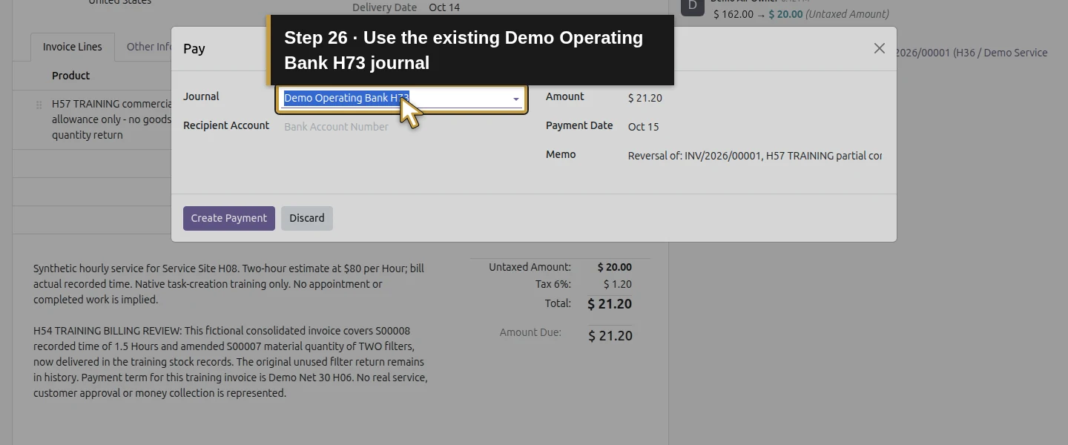This screenshot has height=445, width=1068.
Task: Click the Journal label
Action: pos(201,96)
